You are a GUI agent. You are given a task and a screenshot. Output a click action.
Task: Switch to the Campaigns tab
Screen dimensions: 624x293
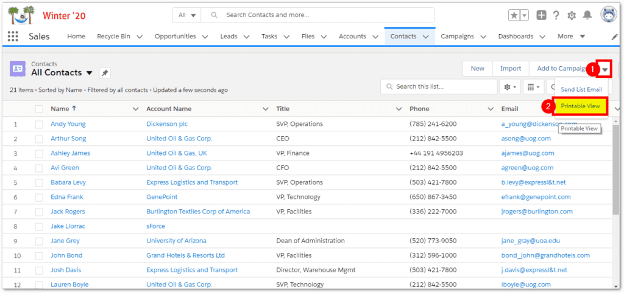coord(457,36)
